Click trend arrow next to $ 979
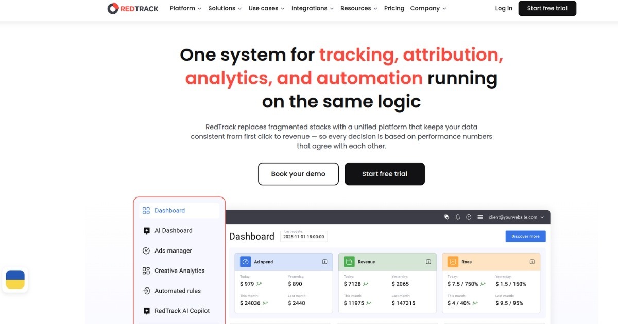The width and height of the screenshot is (618, 324). [x=259, y=284]
